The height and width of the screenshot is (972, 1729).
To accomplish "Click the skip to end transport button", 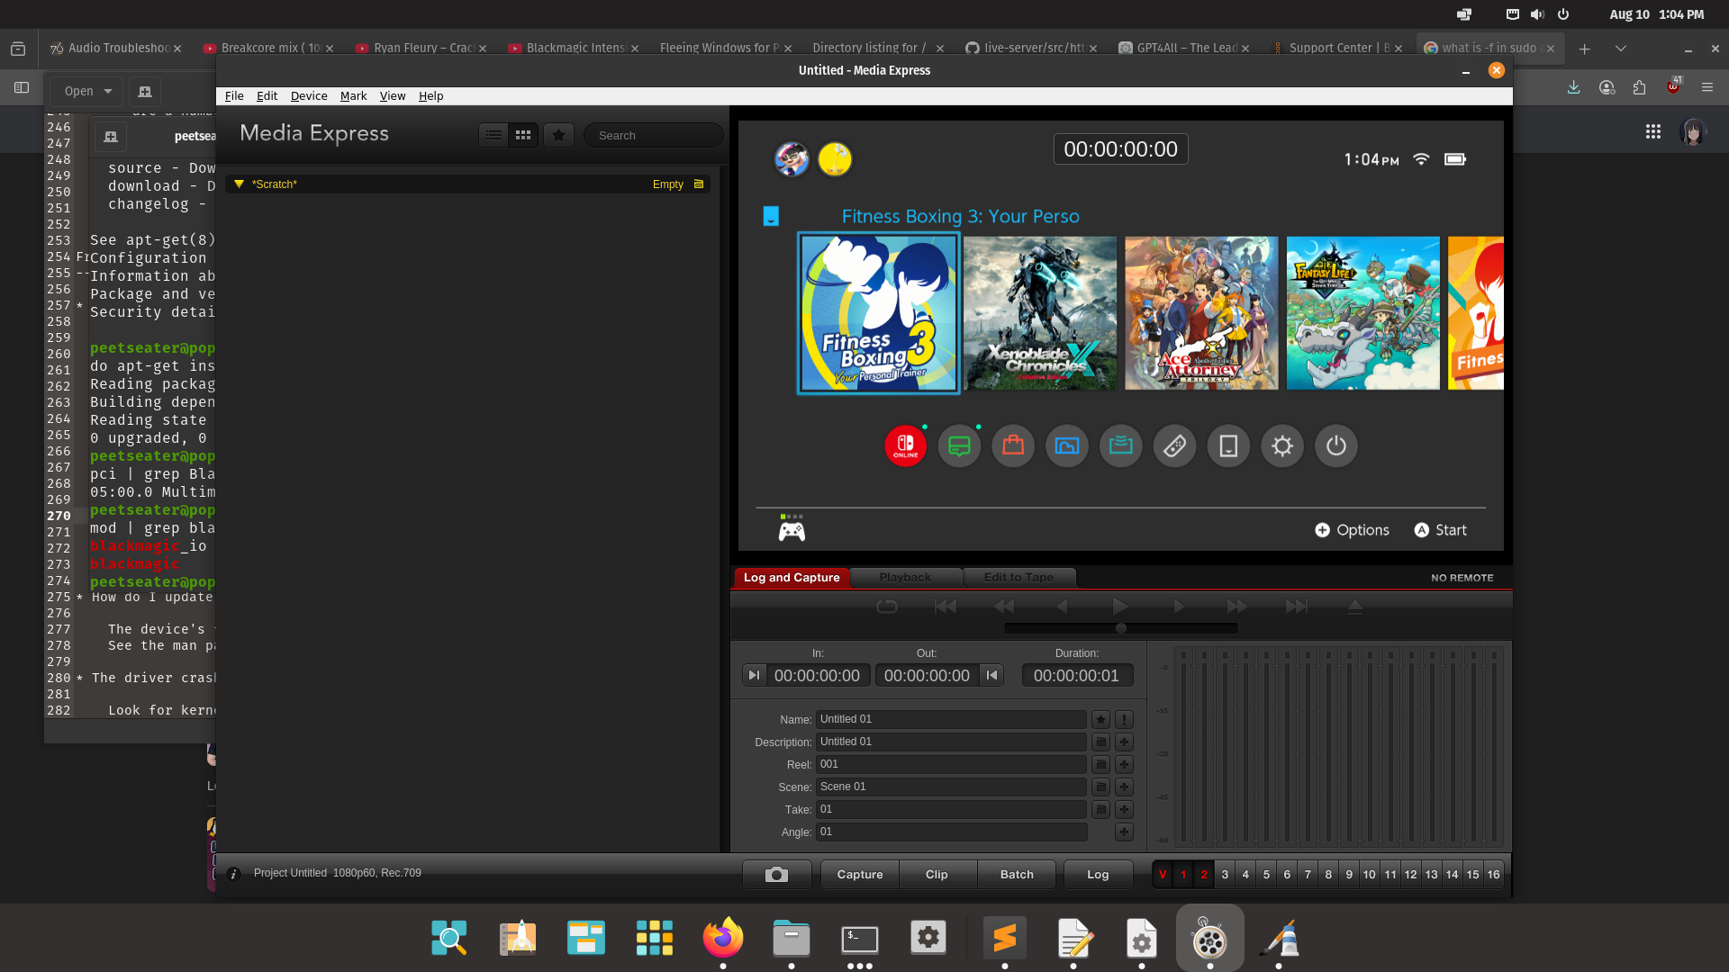I will tap(1296, 606).
